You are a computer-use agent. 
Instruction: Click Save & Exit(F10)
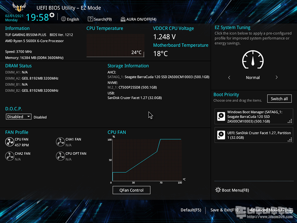(225, 210)
